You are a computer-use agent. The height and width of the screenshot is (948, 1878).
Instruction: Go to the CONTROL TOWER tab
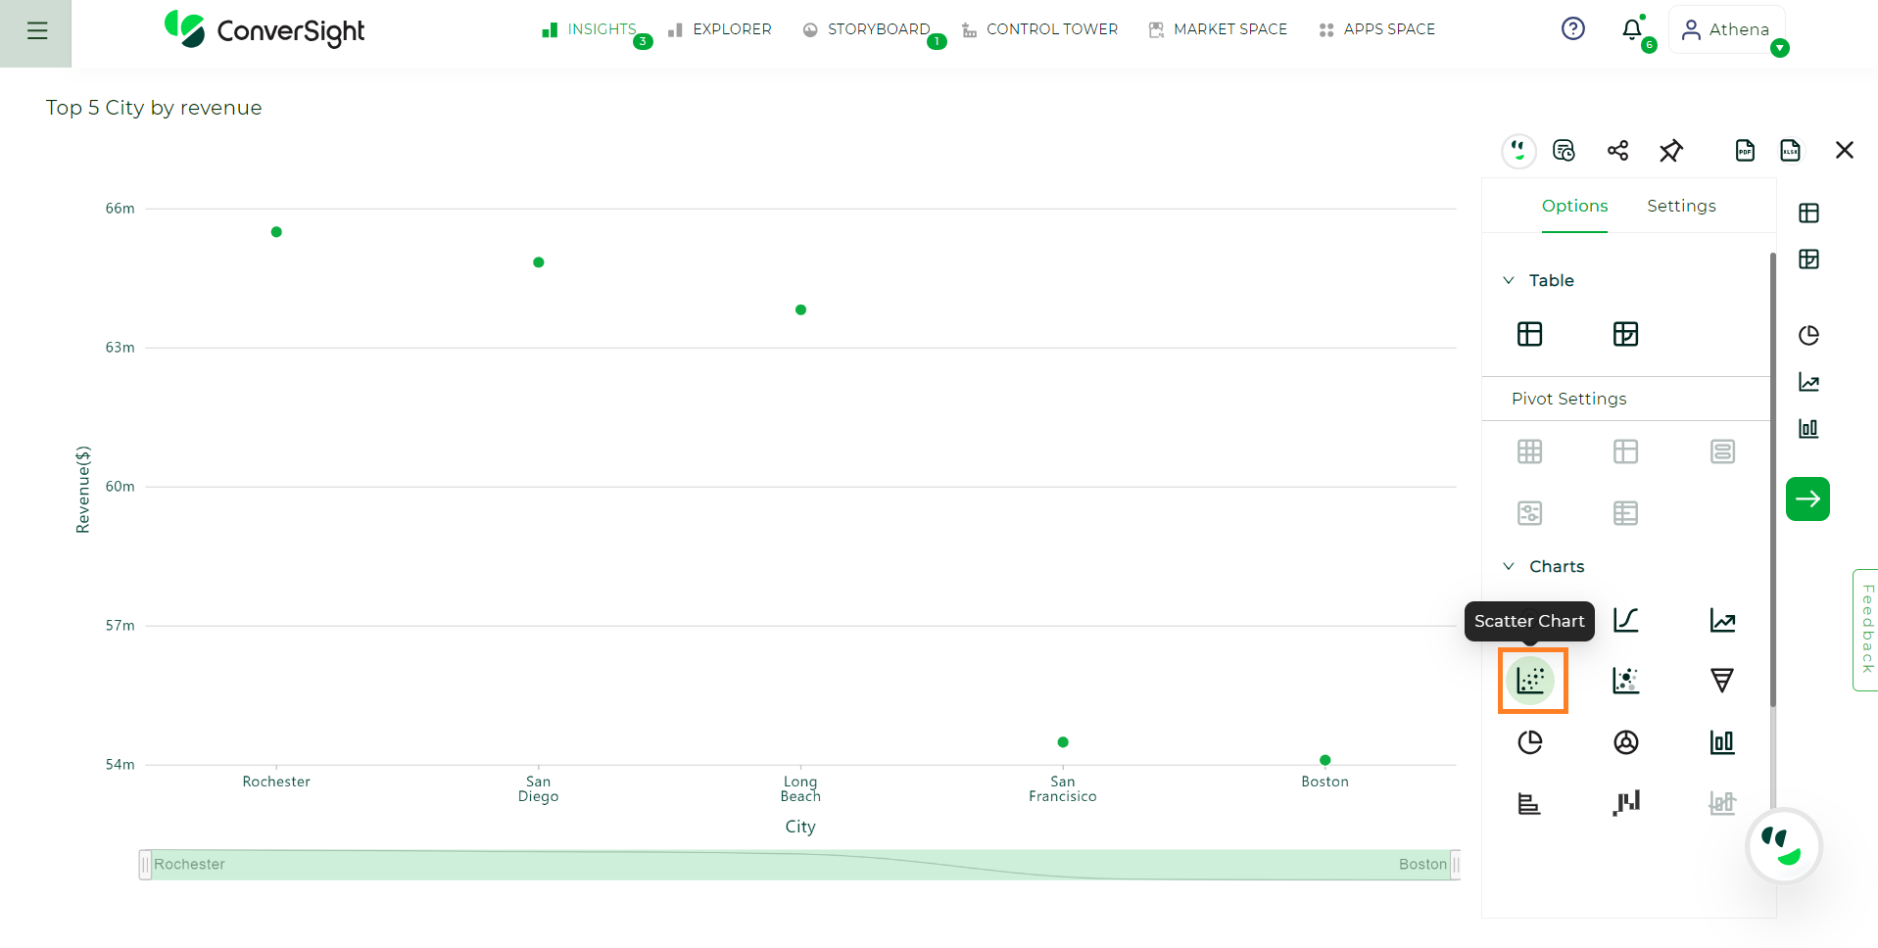[x=1040, y=30]
